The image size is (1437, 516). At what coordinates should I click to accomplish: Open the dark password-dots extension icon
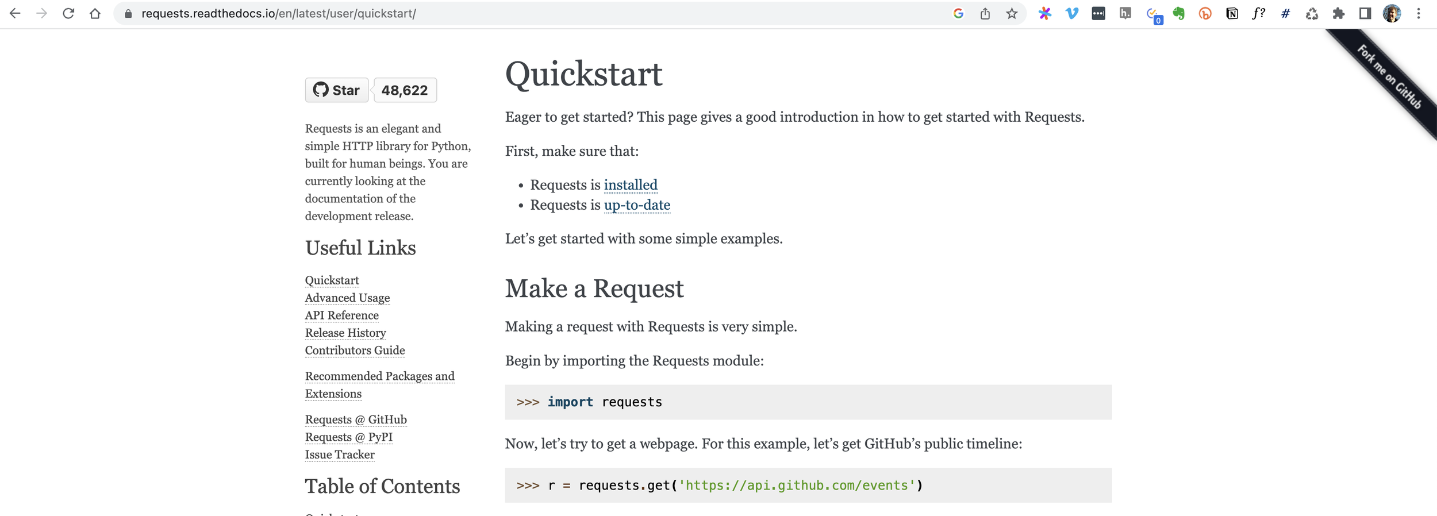tap(1098, 13)
